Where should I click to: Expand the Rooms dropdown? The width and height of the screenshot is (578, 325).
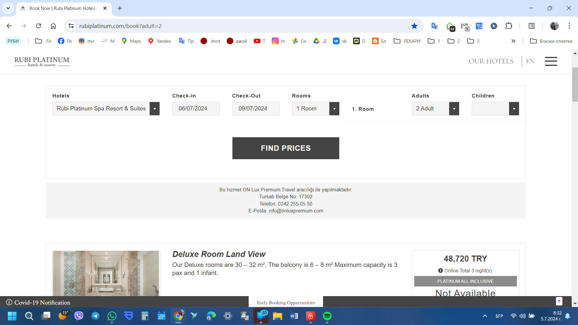click(334, 109)
